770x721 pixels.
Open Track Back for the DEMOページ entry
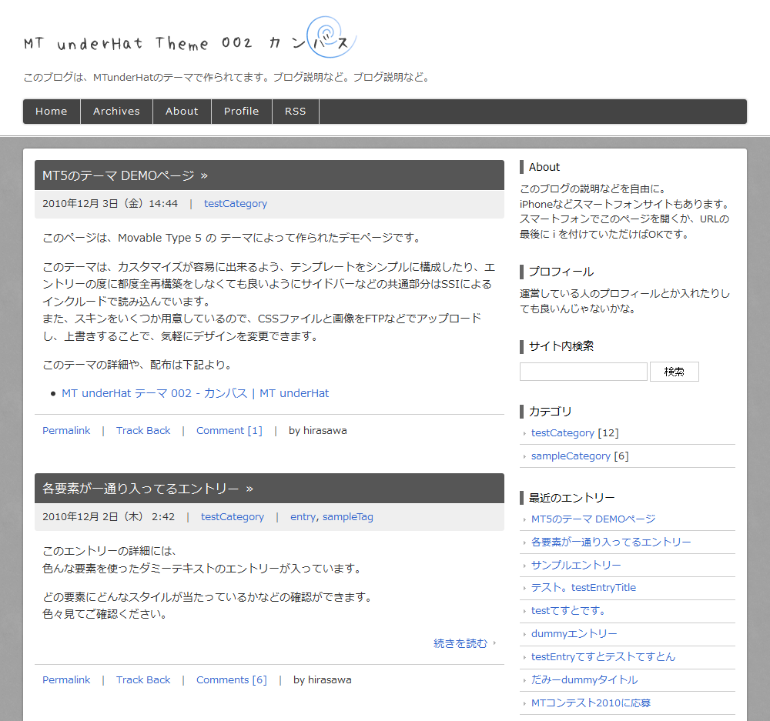[143, 430]
